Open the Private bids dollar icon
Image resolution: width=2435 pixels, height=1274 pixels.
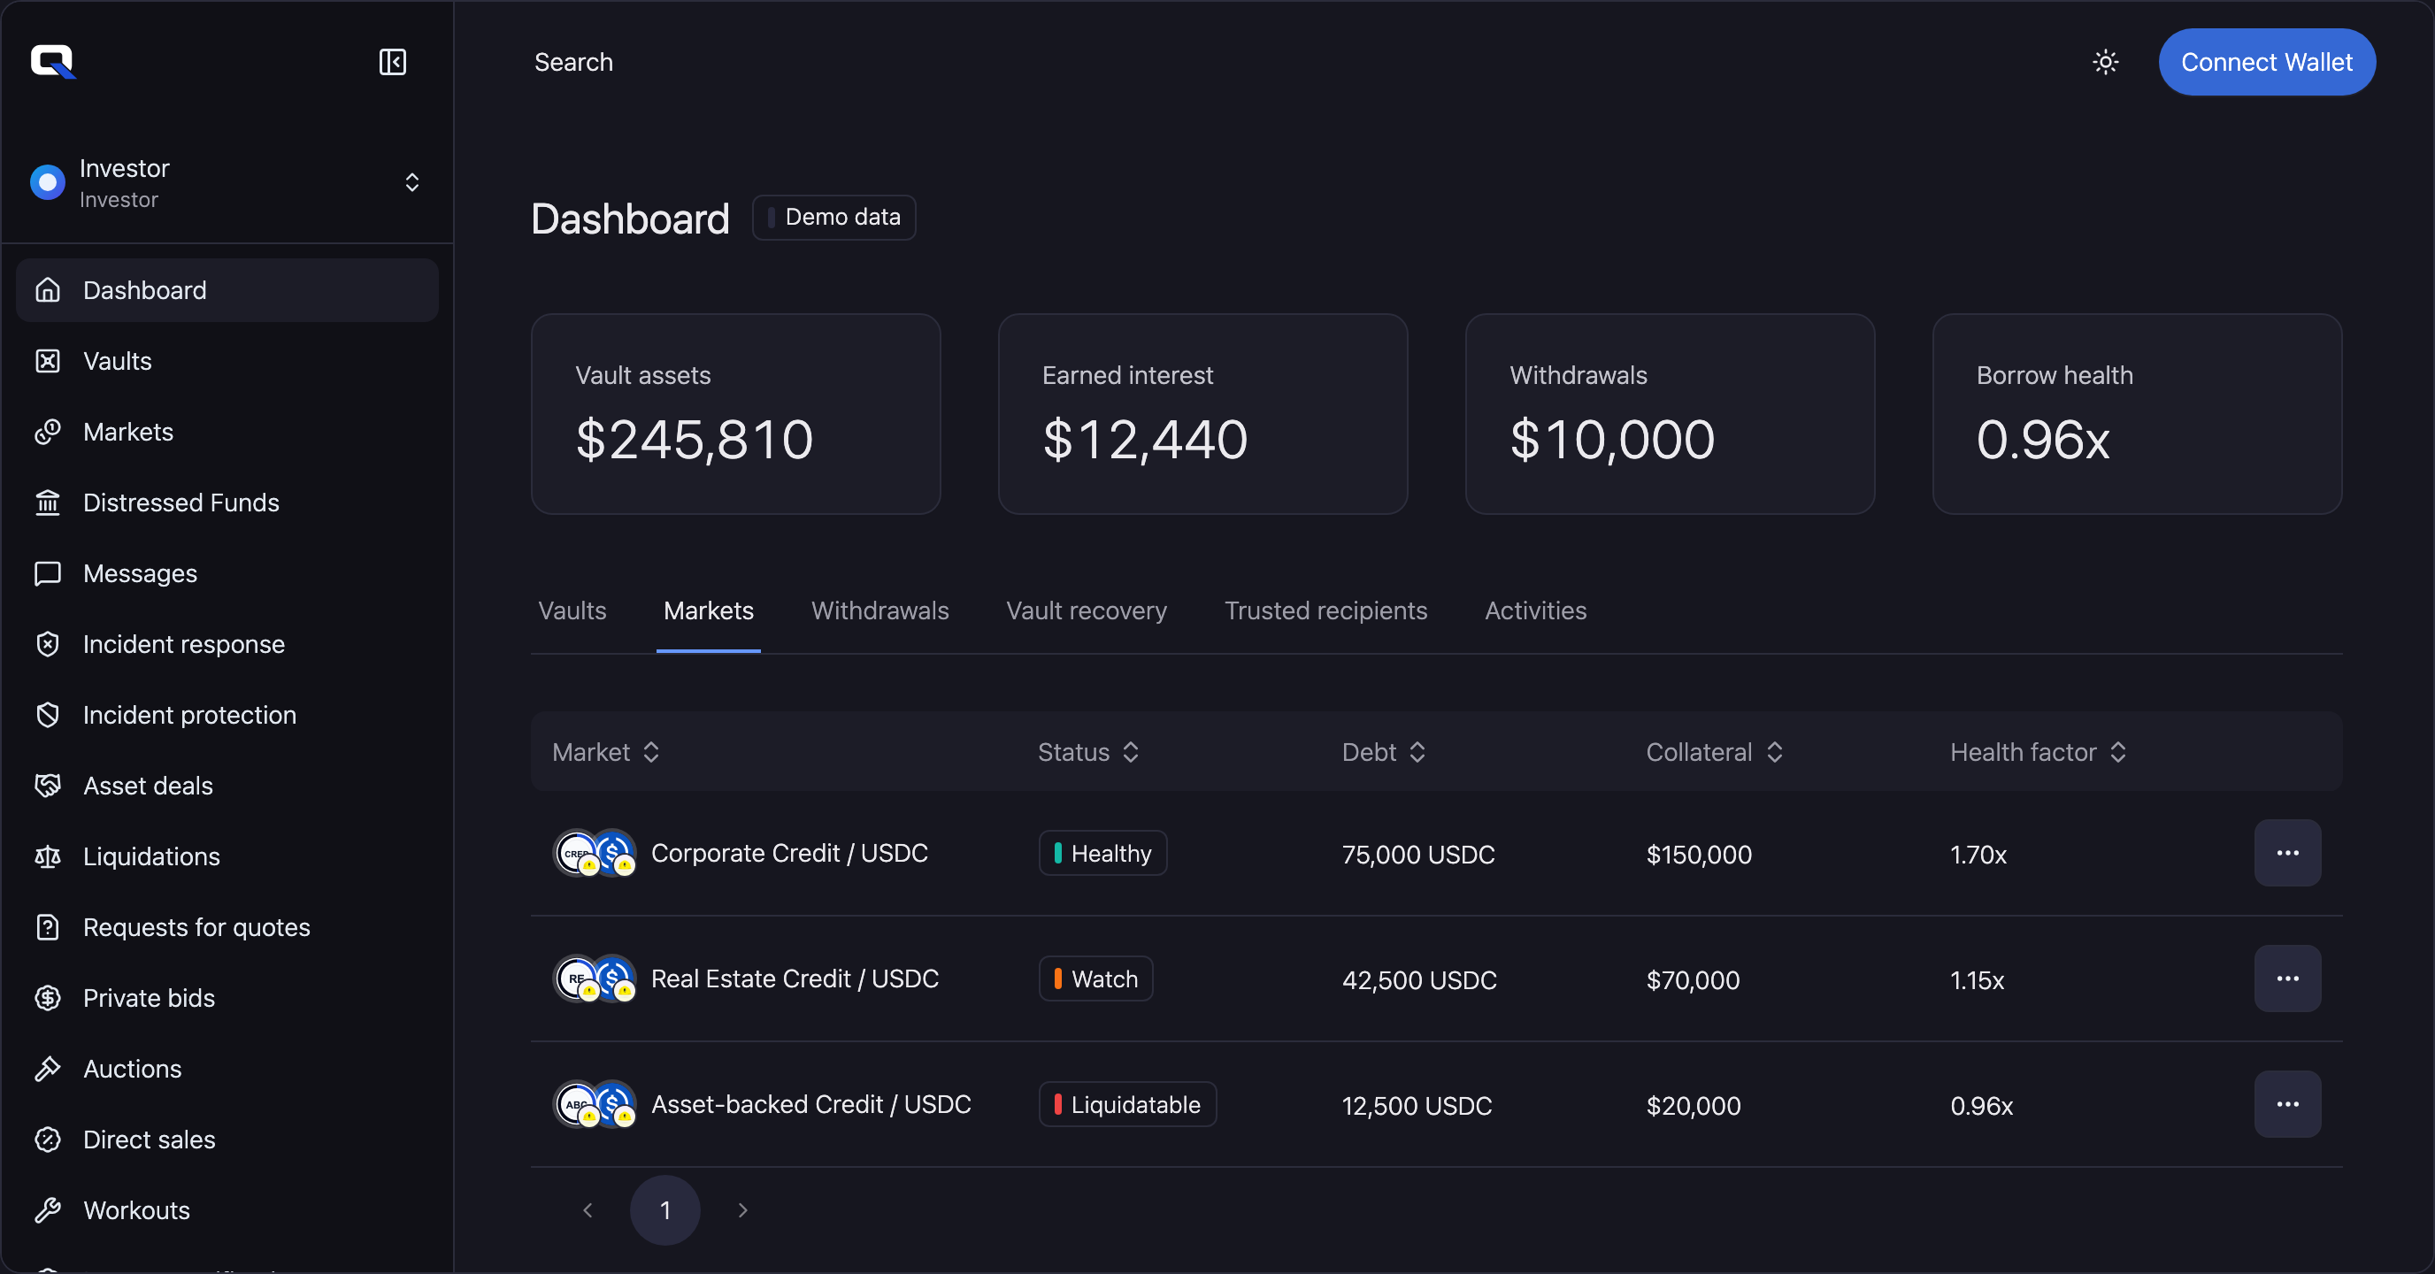[x=48, y=998]
